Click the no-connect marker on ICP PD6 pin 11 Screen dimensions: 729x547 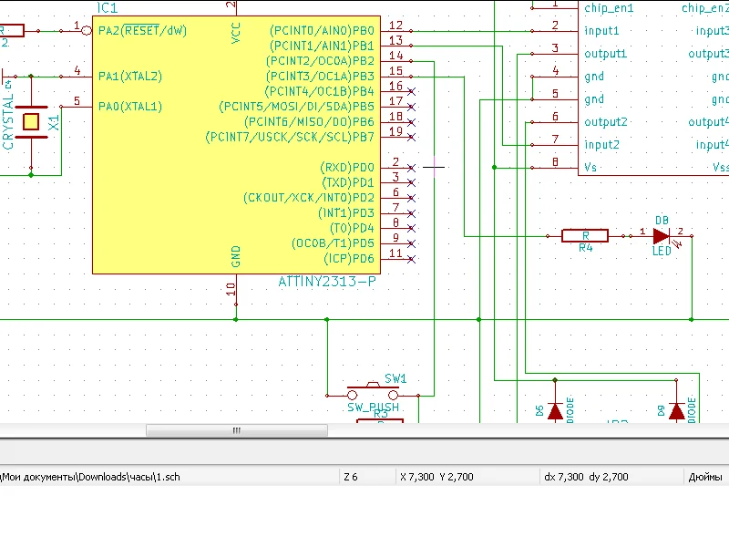tap(412, 259)
